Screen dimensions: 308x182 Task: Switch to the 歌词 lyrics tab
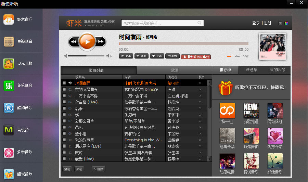174,70
